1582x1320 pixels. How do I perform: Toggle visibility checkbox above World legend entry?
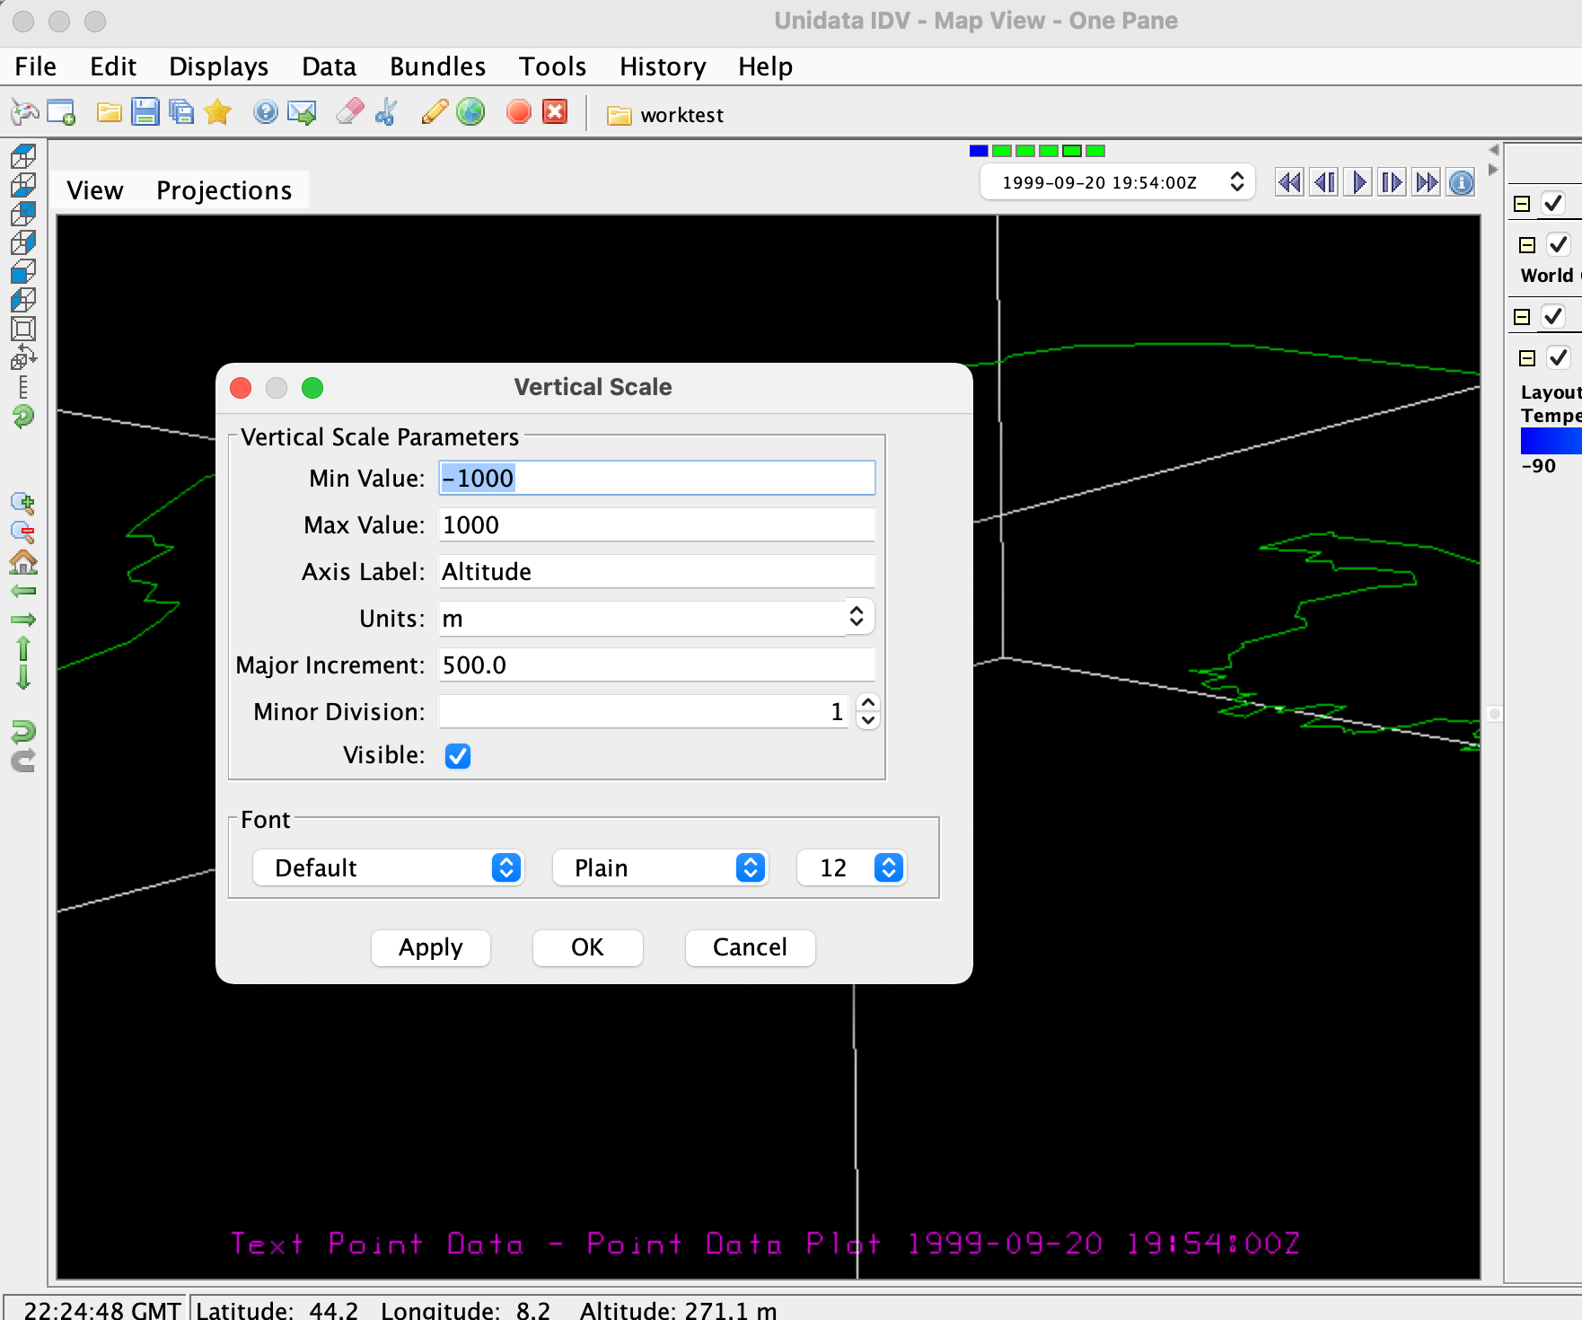coord(1559,245)
